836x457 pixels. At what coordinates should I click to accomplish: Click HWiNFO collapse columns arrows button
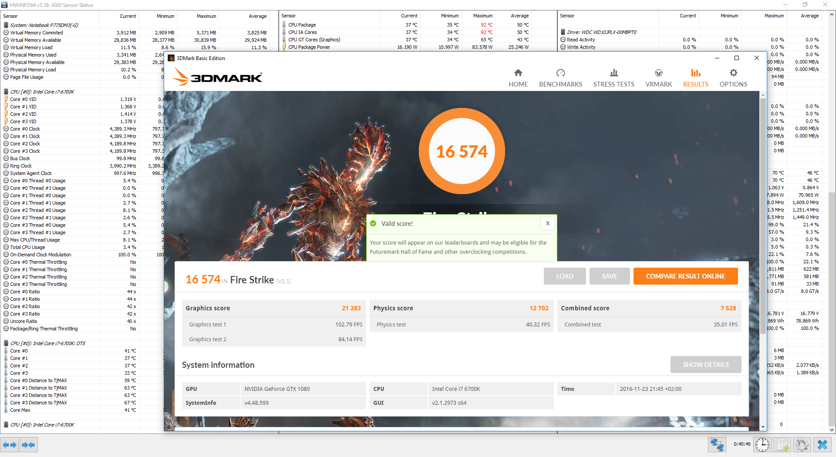click(29, 445)
